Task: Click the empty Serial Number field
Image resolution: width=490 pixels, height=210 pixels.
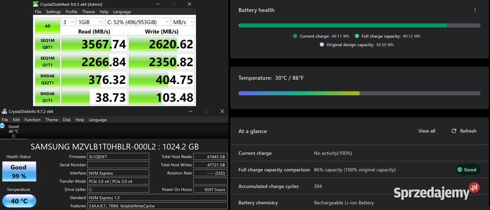Action: point(118,165)
